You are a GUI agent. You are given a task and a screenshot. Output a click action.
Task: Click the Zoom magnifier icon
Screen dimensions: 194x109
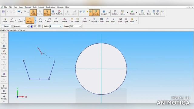tap(149, 13)
